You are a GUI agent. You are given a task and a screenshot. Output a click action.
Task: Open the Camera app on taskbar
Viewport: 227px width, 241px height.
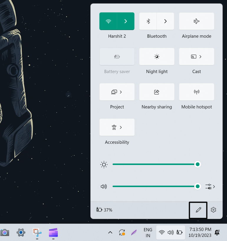click(x=5, y=232)
